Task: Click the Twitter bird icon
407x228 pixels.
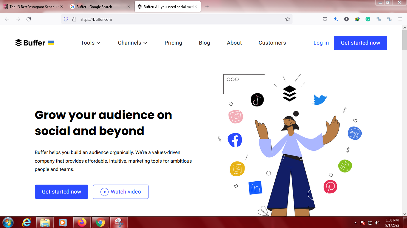Action: (320, 100)
